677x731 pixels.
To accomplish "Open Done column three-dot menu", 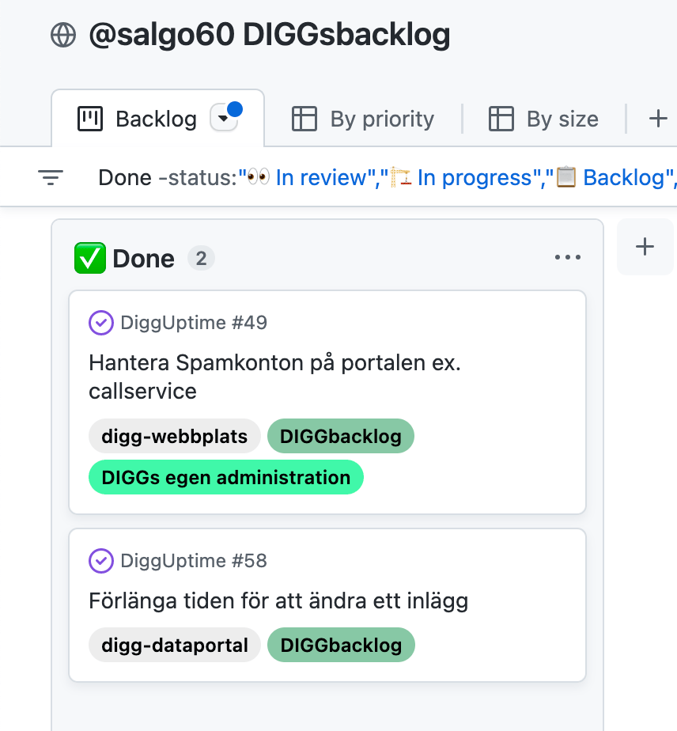I will tap(567, 258).
